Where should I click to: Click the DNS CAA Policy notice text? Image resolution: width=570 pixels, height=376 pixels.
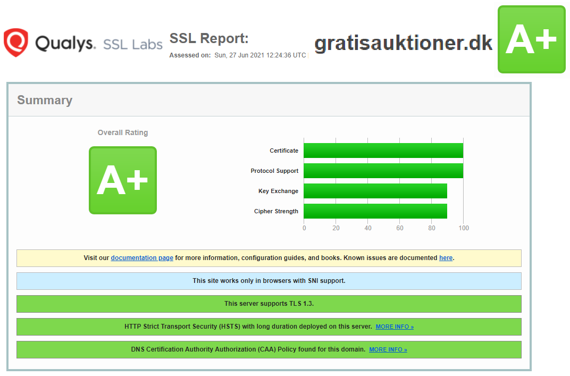pos(248,349)
